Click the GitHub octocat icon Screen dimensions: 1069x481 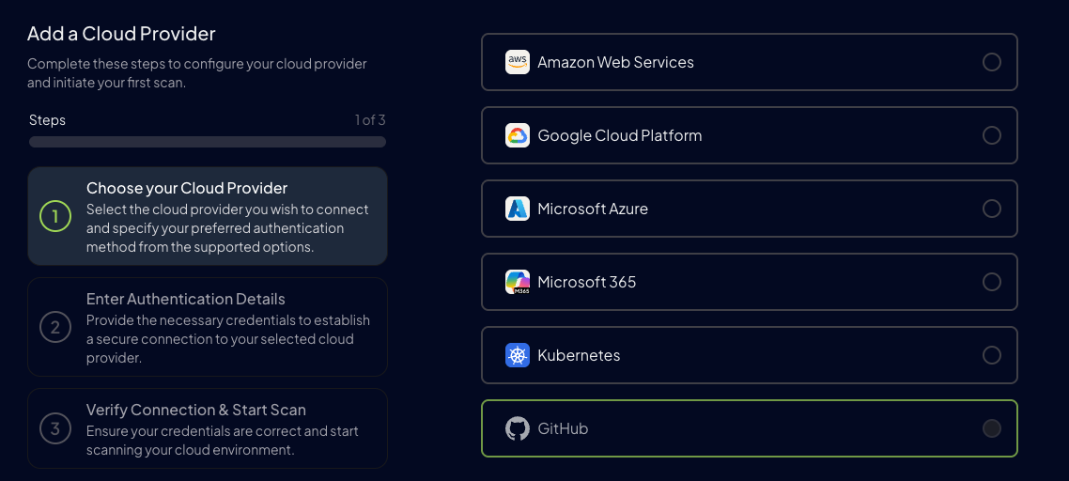click(518, 428)
